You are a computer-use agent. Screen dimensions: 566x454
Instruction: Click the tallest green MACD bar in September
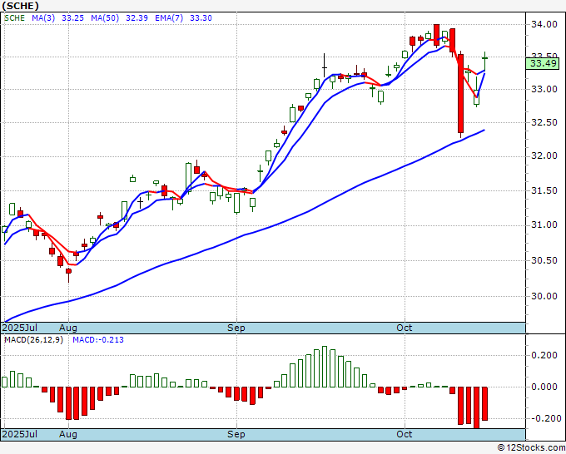point(324,367)
